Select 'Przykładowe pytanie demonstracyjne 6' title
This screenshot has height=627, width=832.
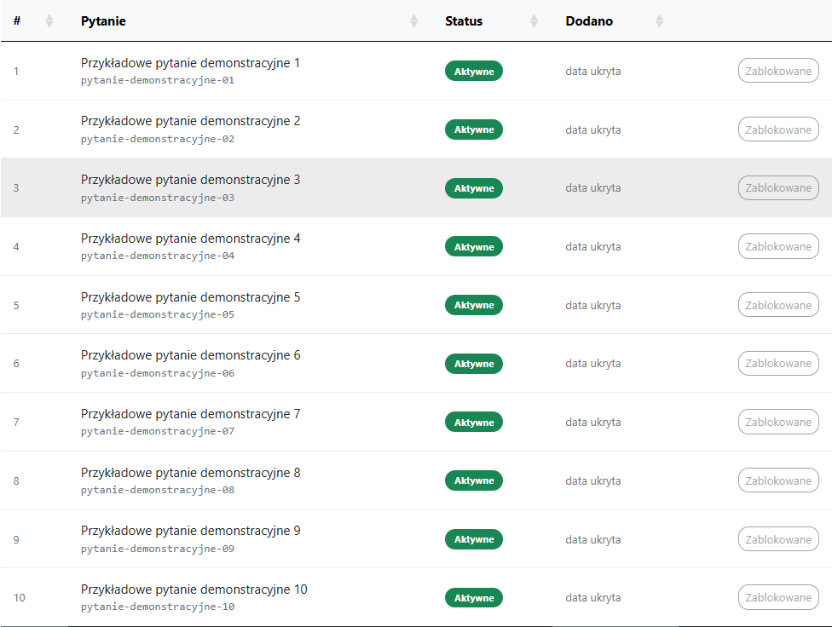(x=190, y=355)
